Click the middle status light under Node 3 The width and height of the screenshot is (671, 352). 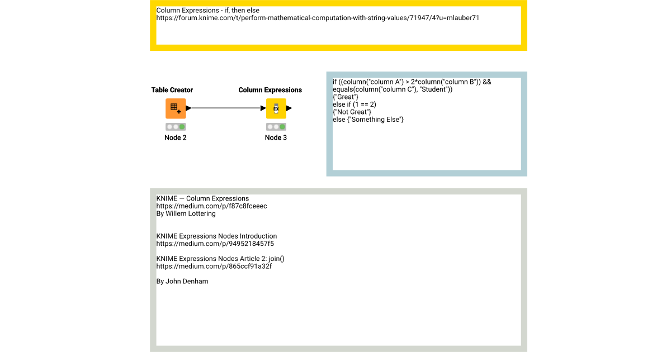click(276, 127)
